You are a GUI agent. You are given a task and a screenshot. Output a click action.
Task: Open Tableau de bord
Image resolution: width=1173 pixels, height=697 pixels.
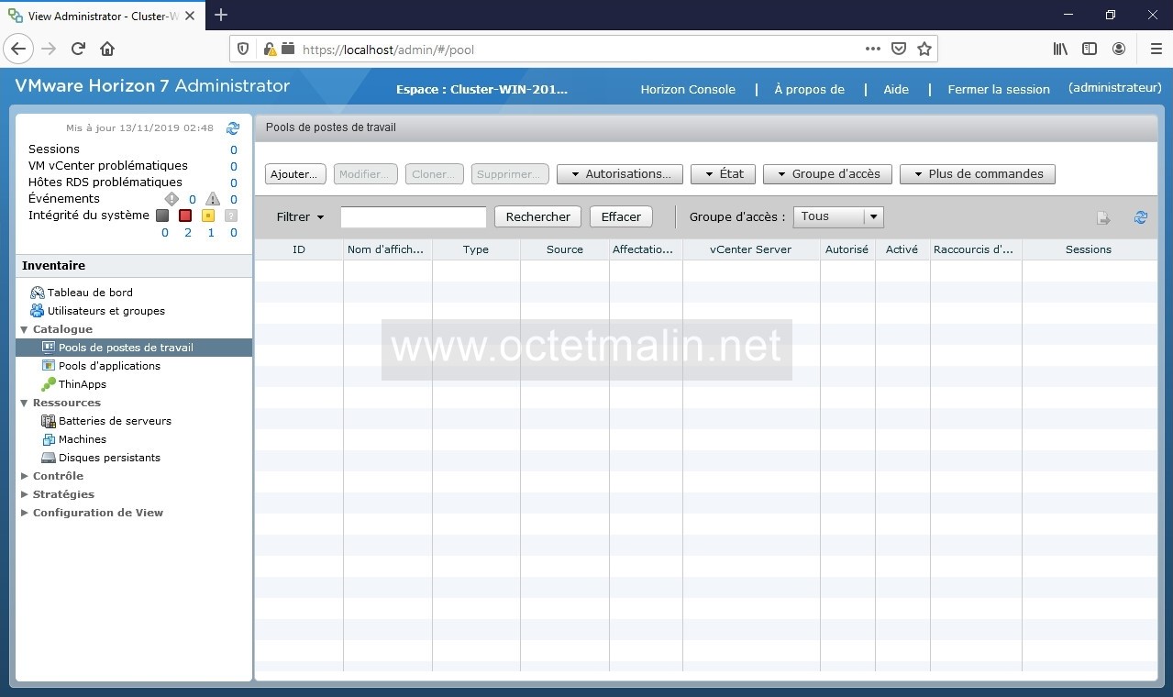click(90, 293)
